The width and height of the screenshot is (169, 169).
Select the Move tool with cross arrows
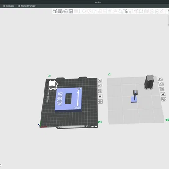84,11
